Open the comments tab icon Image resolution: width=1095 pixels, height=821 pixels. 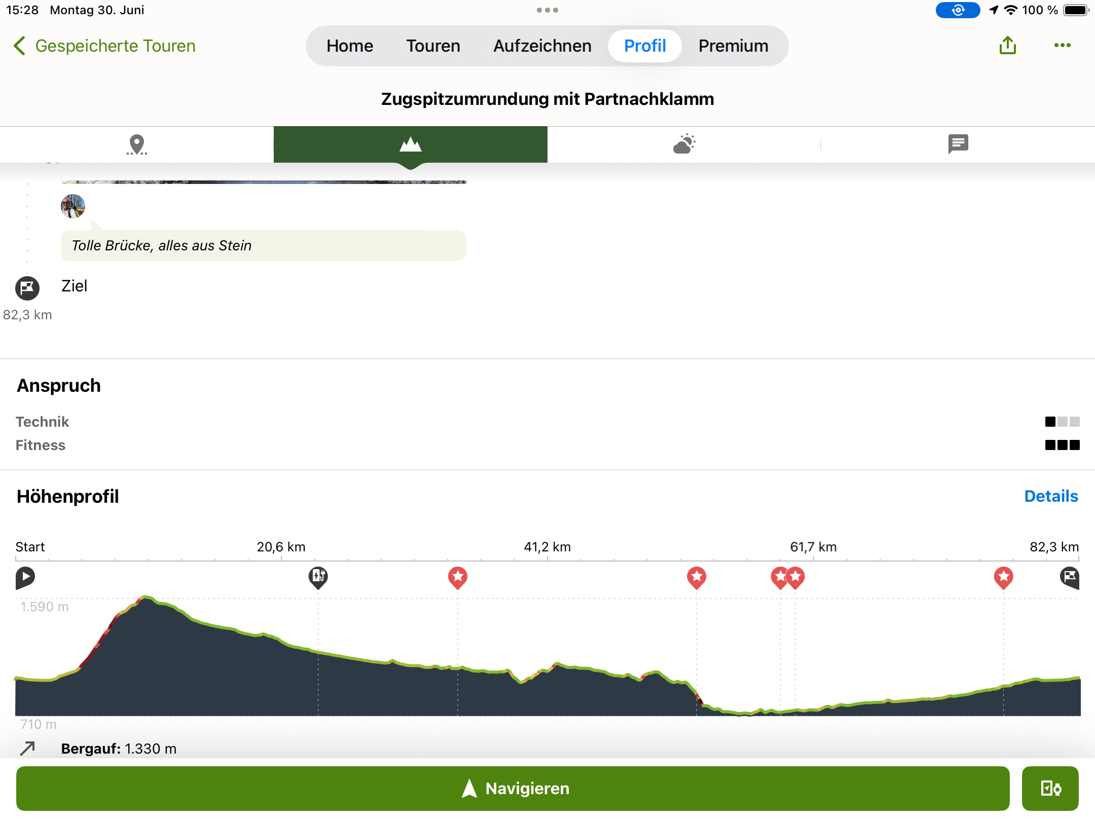pyautogui.click(x=958, y=144)
